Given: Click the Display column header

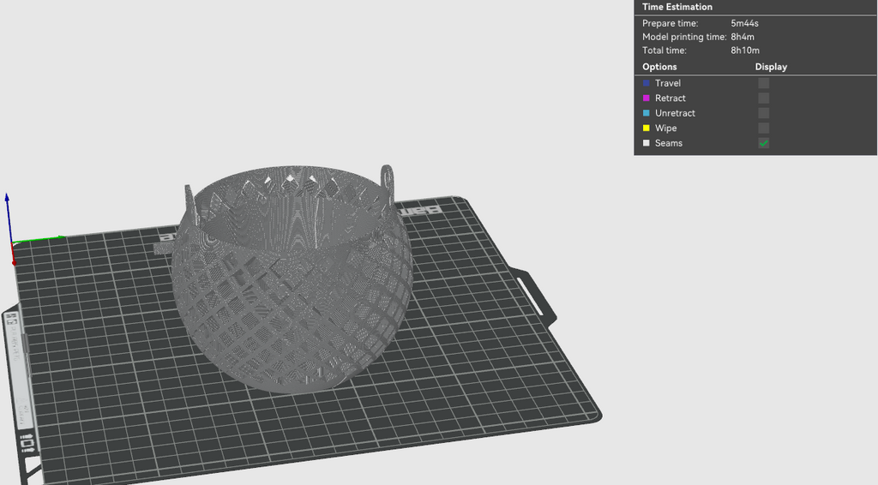Looking at the screenshot, I should click(771, 67).
